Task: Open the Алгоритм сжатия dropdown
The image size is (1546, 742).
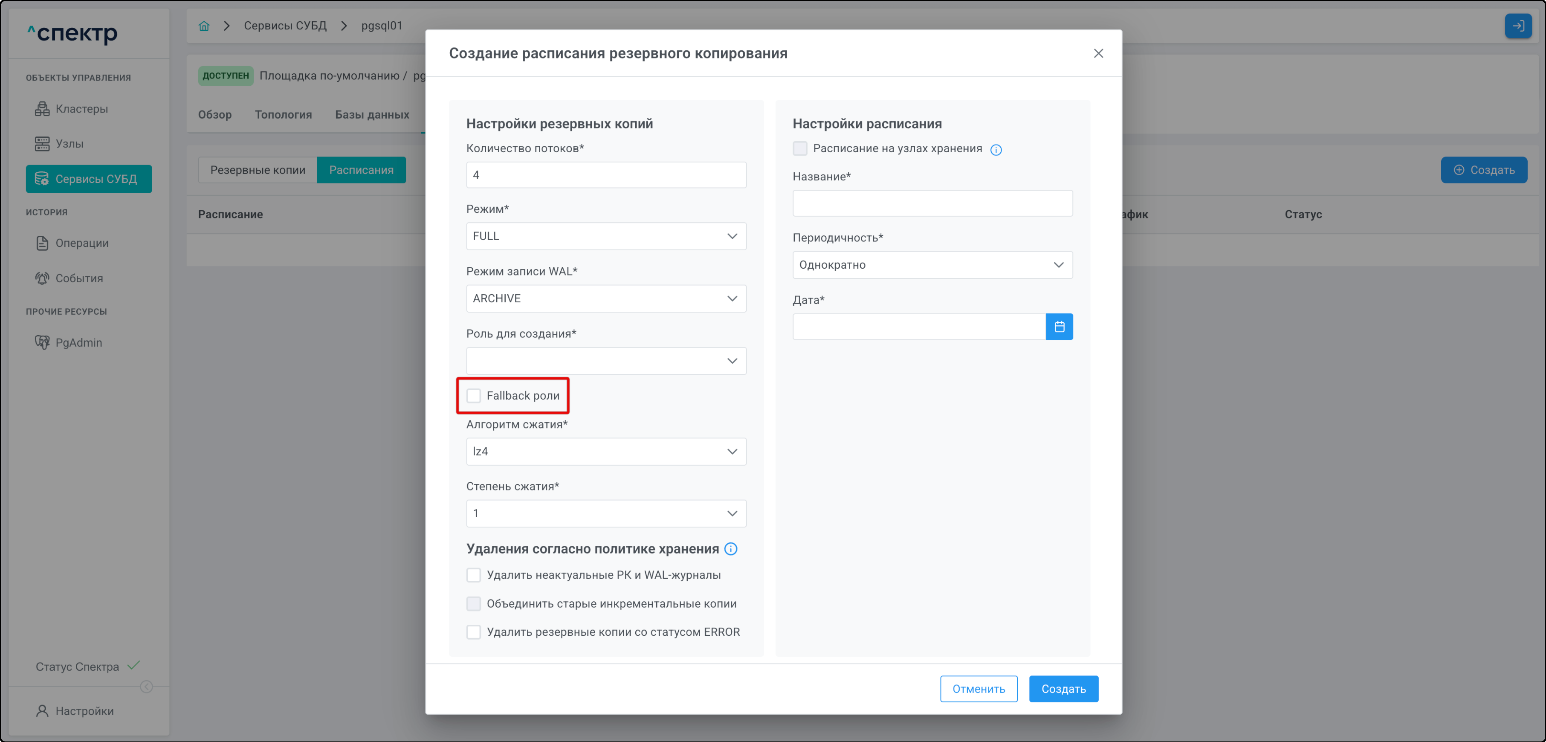Action: [605, 452]
